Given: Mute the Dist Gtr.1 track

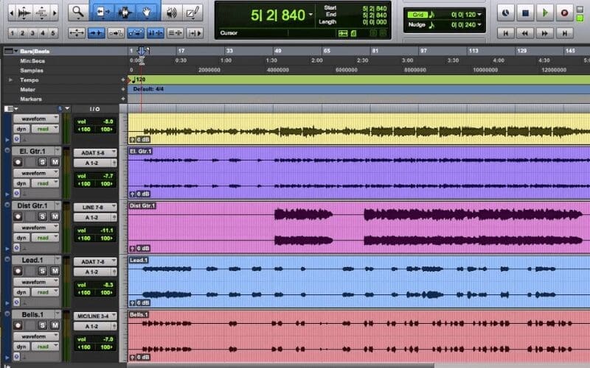Looking at the screenshot, I should pyautogui.click(x=55, y=216).
